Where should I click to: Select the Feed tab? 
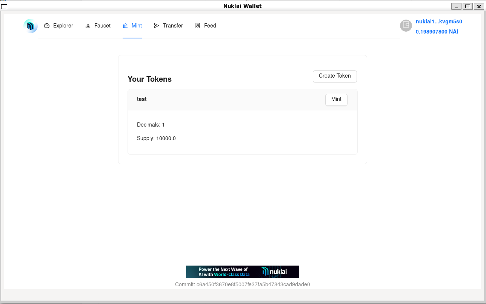[x=210, y=26]
